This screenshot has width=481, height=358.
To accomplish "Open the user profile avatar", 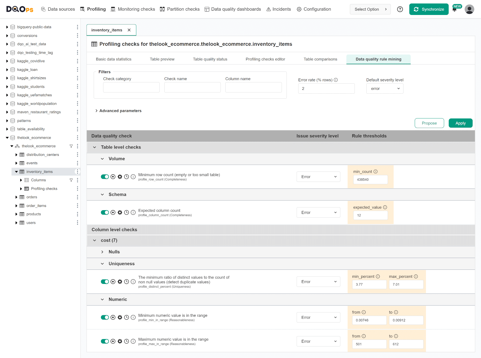I will [469, 9].
